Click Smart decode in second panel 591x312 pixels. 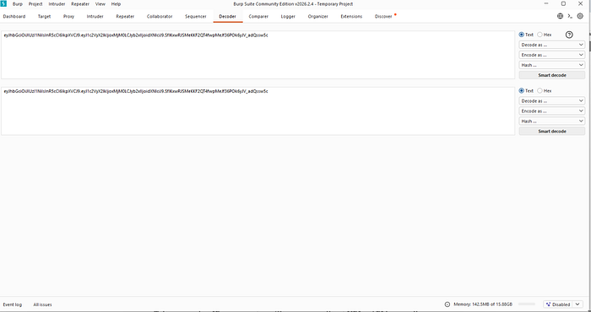point(552,132)
